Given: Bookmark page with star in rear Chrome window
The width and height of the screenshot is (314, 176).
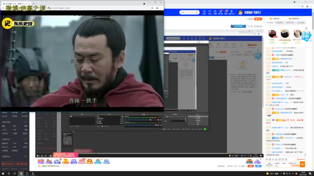Looking at the screenshot, I should click(302, 6).
